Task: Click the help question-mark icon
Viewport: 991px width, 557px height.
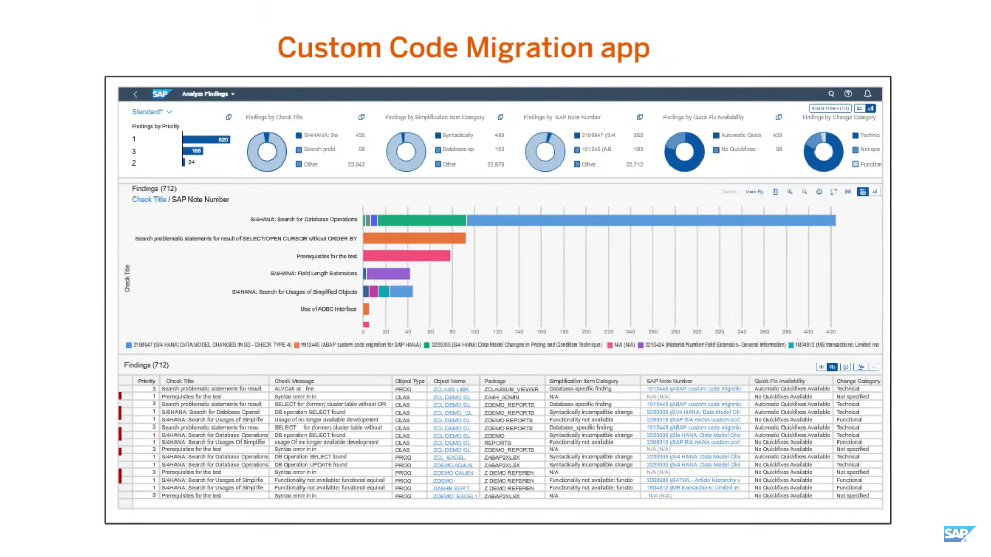Action: (x=848, y=94)
